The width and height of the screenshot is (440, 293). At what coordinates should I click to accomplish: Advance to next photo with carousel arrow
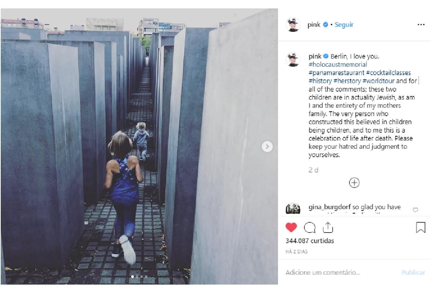tap(267, 147)
